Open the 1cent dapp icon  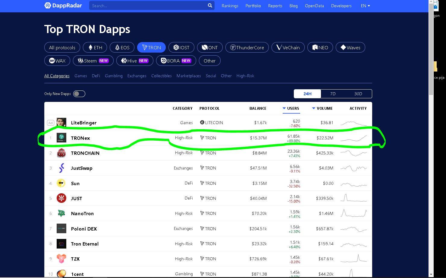(x=61, y=273)
